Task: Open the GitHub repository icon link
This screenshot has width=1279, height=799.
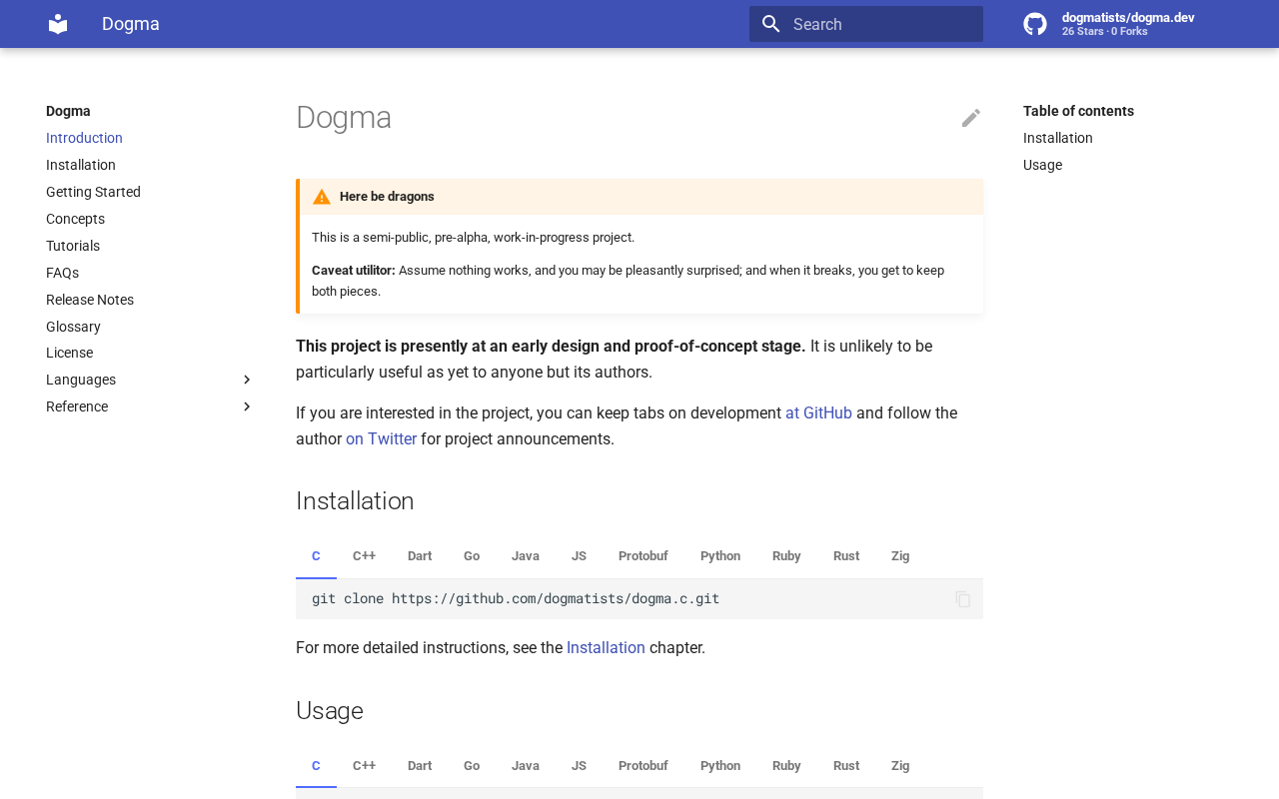Action: click(1035, 24)
